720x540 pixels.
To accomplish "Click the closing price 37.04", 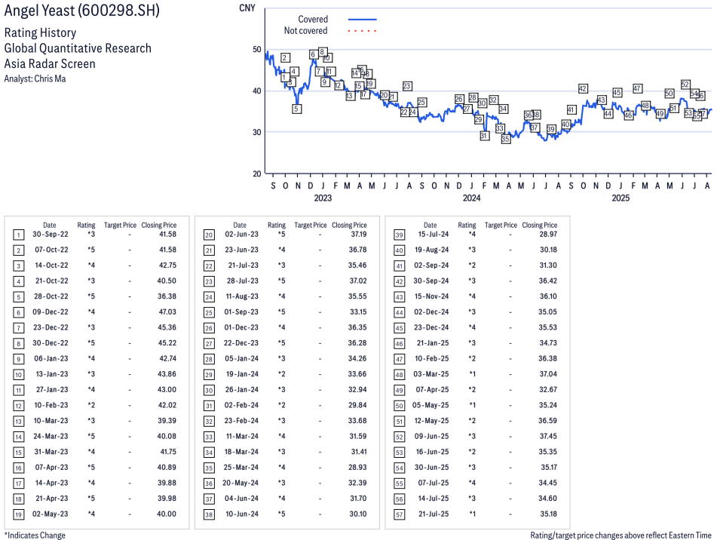I will (548, 374).
